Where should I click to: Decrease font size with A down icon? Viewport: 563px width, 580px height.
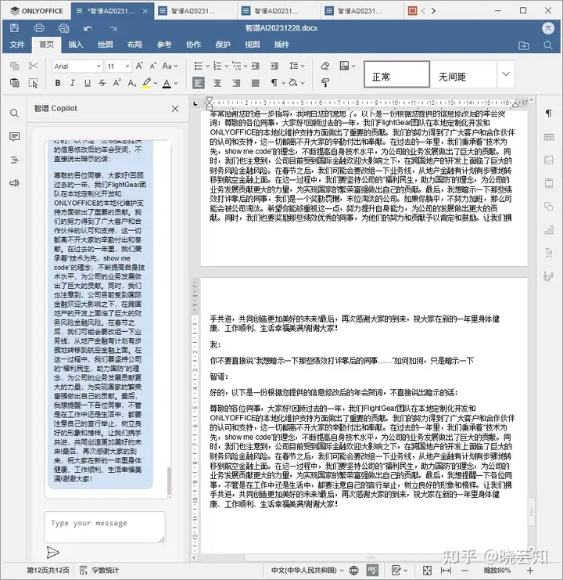tap(153, 66)
